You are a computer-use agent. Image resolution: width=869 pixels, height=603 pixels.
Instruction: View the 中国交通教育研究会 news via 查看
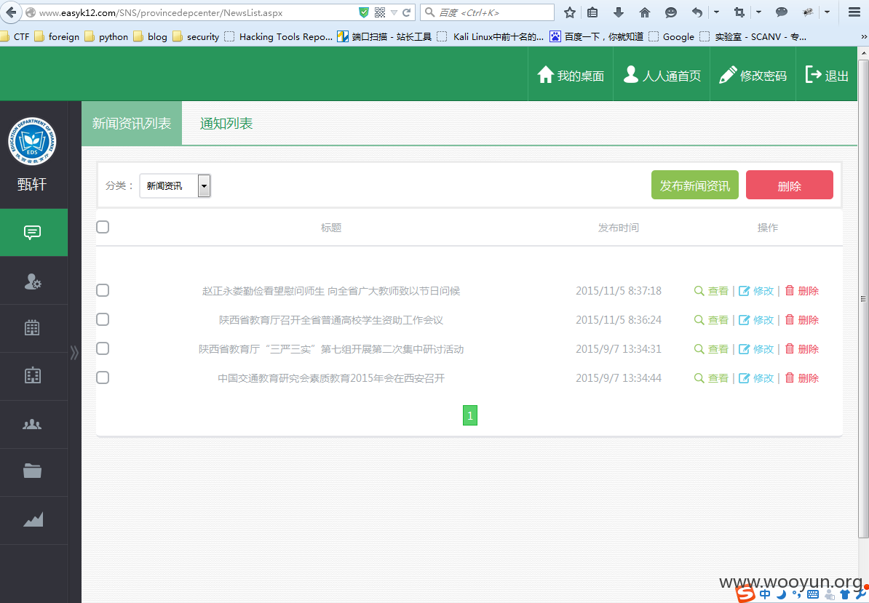point(711,378)
